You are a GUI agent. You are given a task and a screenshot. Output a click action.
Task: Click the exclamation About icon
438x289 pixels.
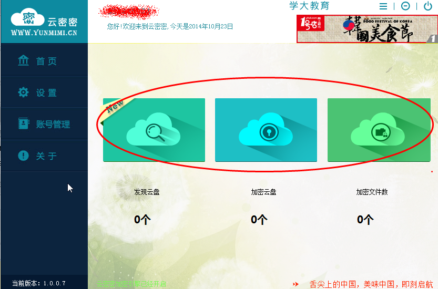[x=23, y=156]
